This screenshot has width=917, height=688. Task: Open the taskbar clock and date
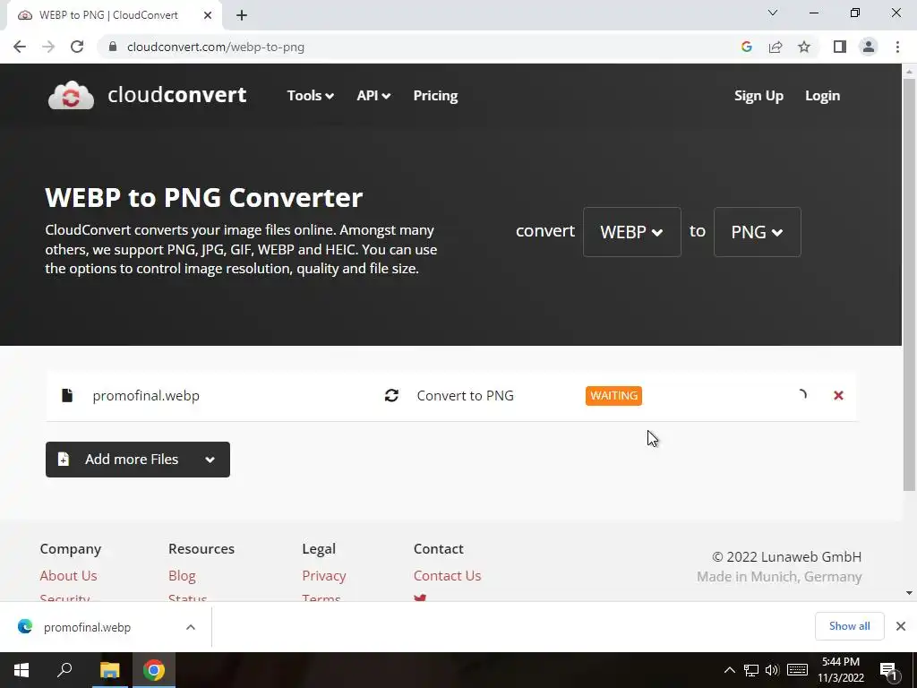pyautogui.click(x=840, y=670)
